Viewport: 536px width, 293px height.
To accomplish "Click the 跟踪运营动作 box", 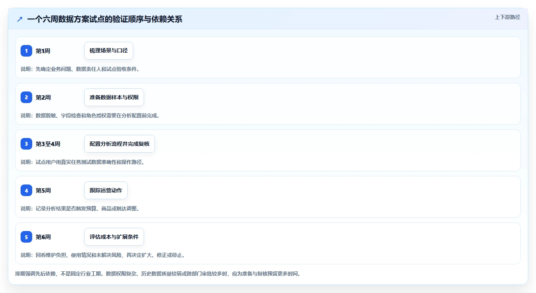I will (106, 190).
